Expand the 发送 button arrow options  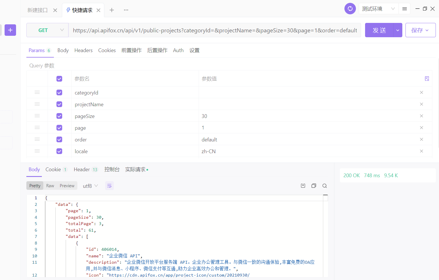(398, 30)
